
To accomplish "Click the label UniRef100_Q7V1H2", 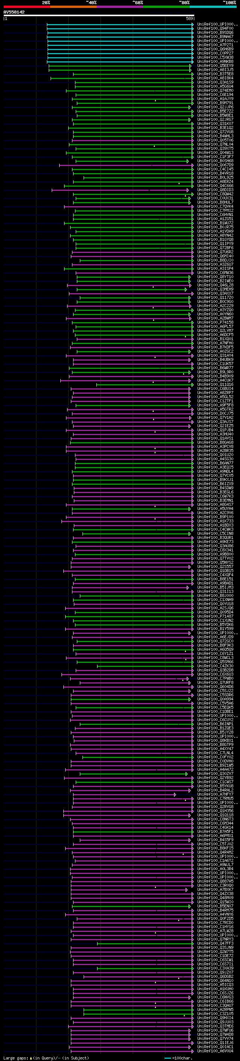I will click(x=215, y=418).
